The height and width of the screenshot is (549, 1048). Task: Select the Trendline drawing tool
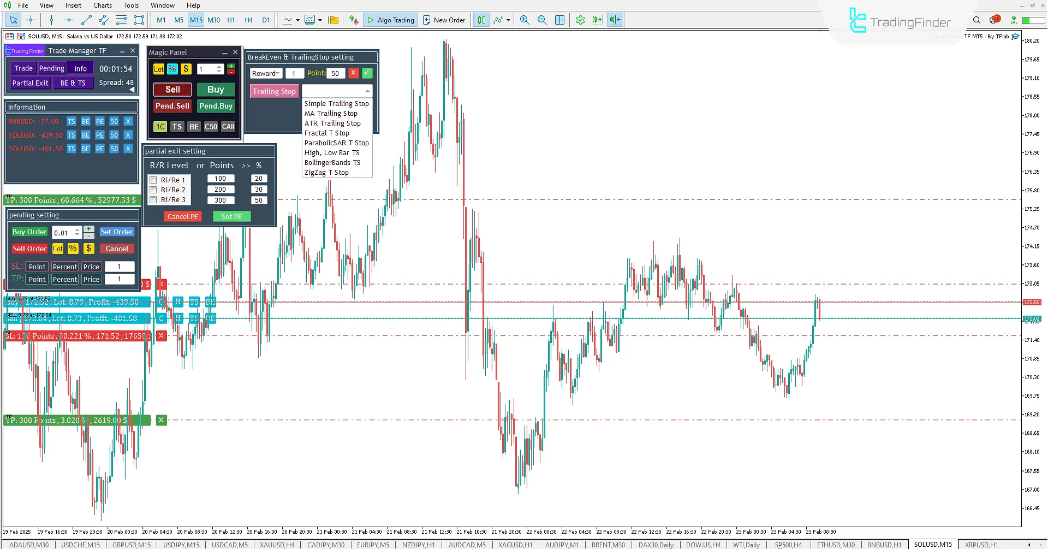click(x=86, y=20)
